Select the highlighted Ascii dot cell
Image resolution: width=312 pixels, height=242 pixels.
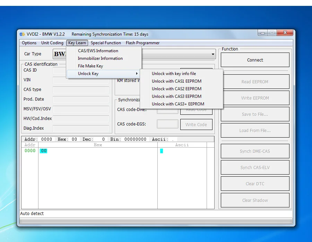162,151
